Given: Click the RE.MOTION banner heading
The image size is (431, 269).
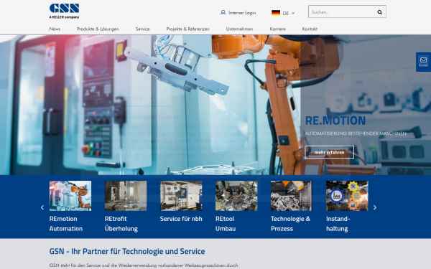Looking at the screenshot, I should tap(335, 121).
